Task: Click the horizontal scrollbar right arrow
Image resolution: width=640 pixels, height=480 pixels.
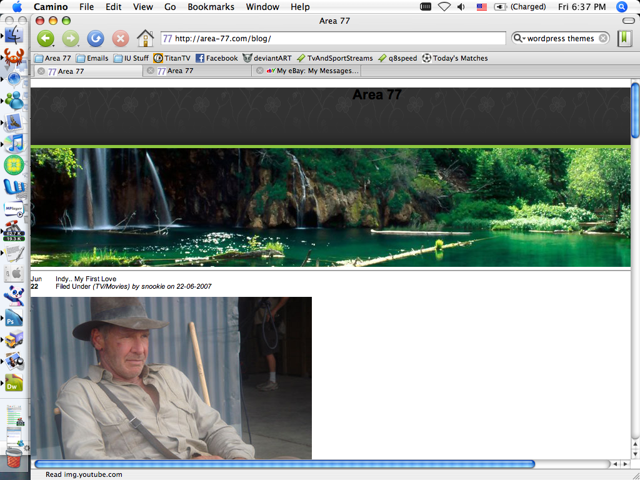Action: point(625,464)
